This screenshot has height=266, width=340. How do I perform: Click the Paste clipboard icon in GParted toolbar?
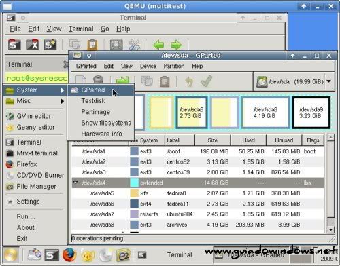click(x=165, y=81)
